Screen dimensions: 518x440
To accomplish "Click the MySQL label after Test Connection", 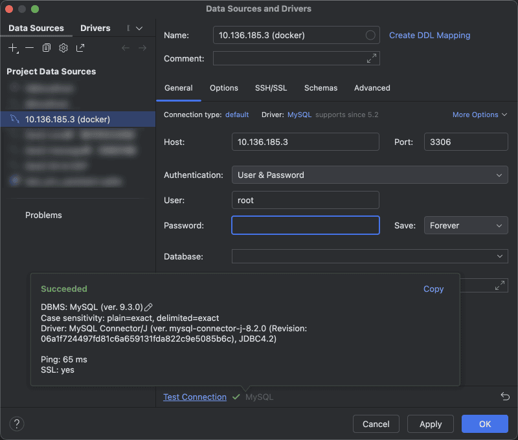I will point(260,397).
